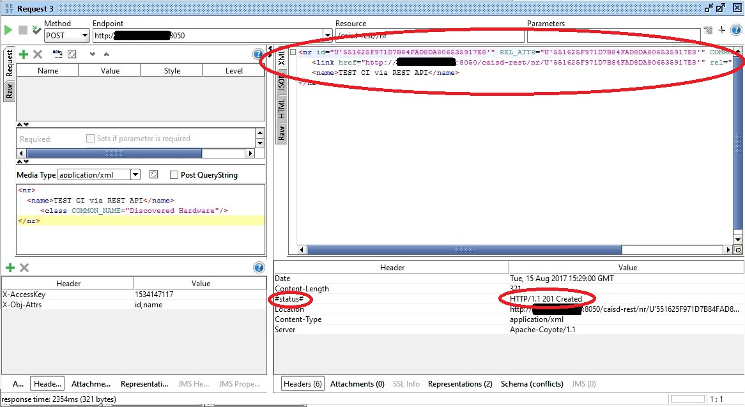745x407 pixels.
Task: Click the corner icon below the response vertical scrollbar
Action: [739, 250]
